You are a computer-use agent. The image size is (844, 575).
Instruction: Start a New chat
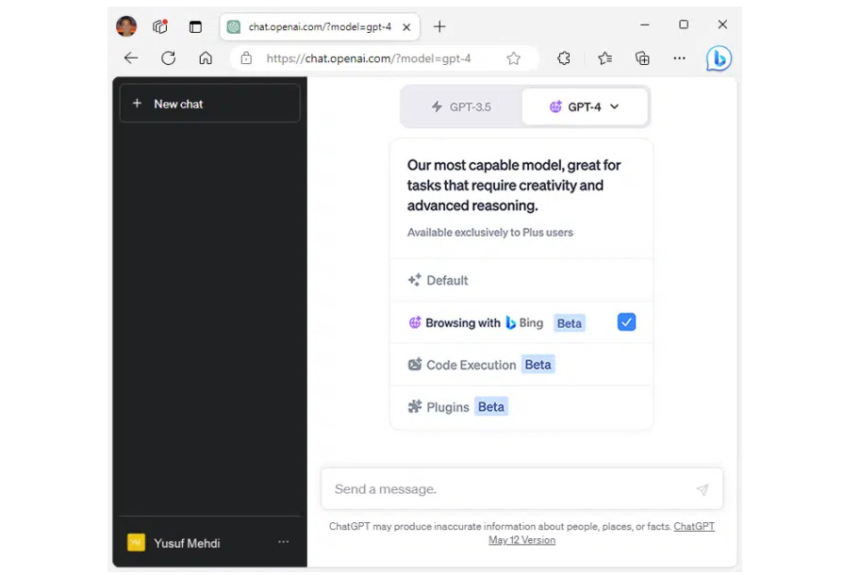(x=209, y=104)
